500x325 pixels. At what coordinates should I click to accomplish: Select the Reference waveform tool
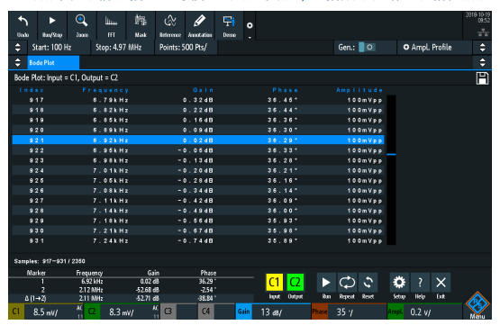[x=170, y=26]
